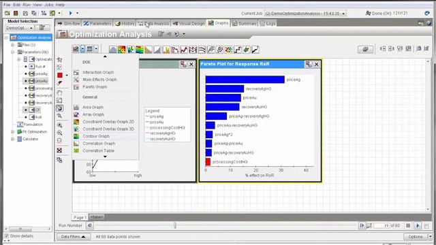Close the Pareto Plot for Response RoR panel

point(317,64)
